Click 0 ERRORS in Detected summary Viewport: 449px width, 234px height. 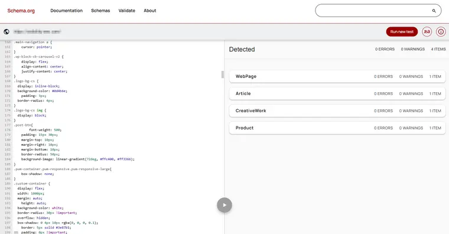tap(385, 49)
